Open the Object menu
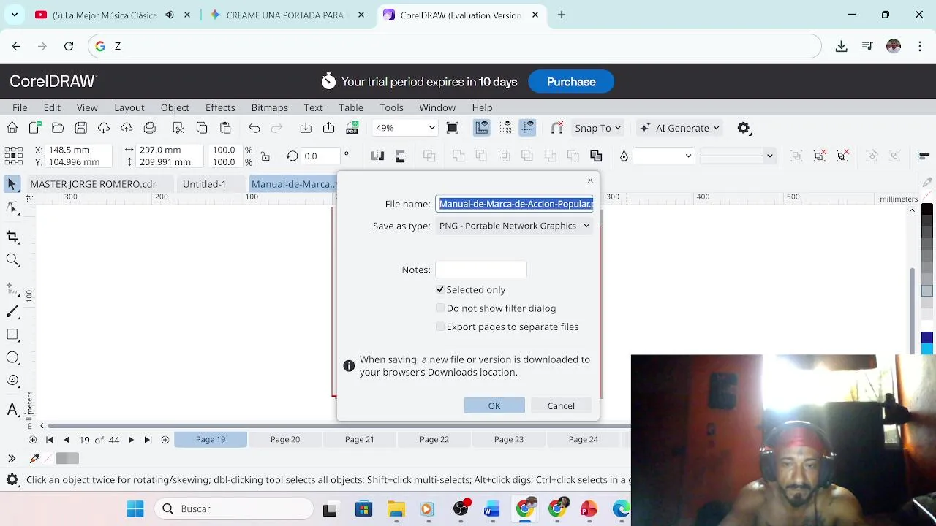936x526 pixels. point(175,107)
